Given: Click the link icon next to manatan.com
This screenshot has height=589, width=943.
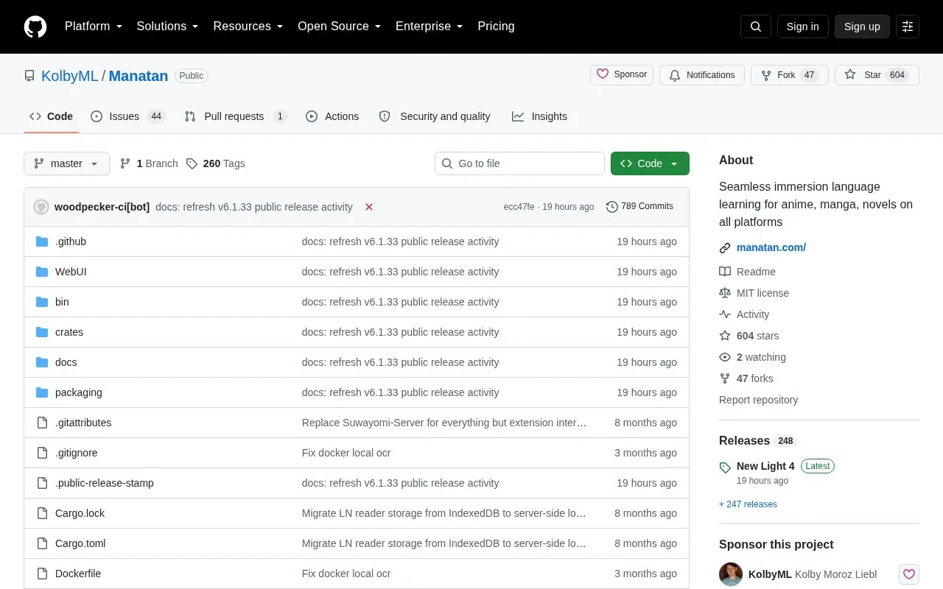Looking at the screenshot, I should [x=725, y=248].
